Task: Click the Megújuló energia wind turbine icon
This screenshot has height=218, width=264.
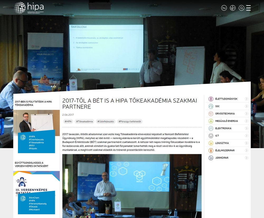Action: (x=211, y=121)
